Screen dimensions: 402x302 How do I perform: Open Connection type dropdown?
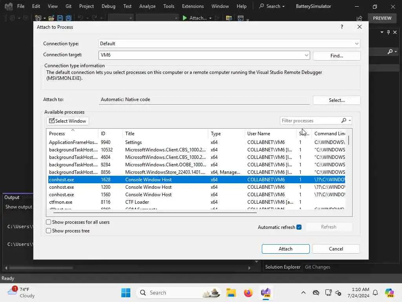click(x=356, y=43)
